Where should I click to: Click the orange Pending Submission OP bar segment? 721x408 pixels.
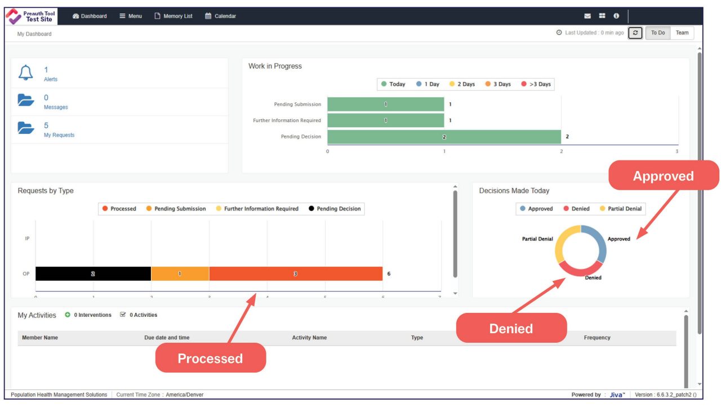click(x=180, y=274)
